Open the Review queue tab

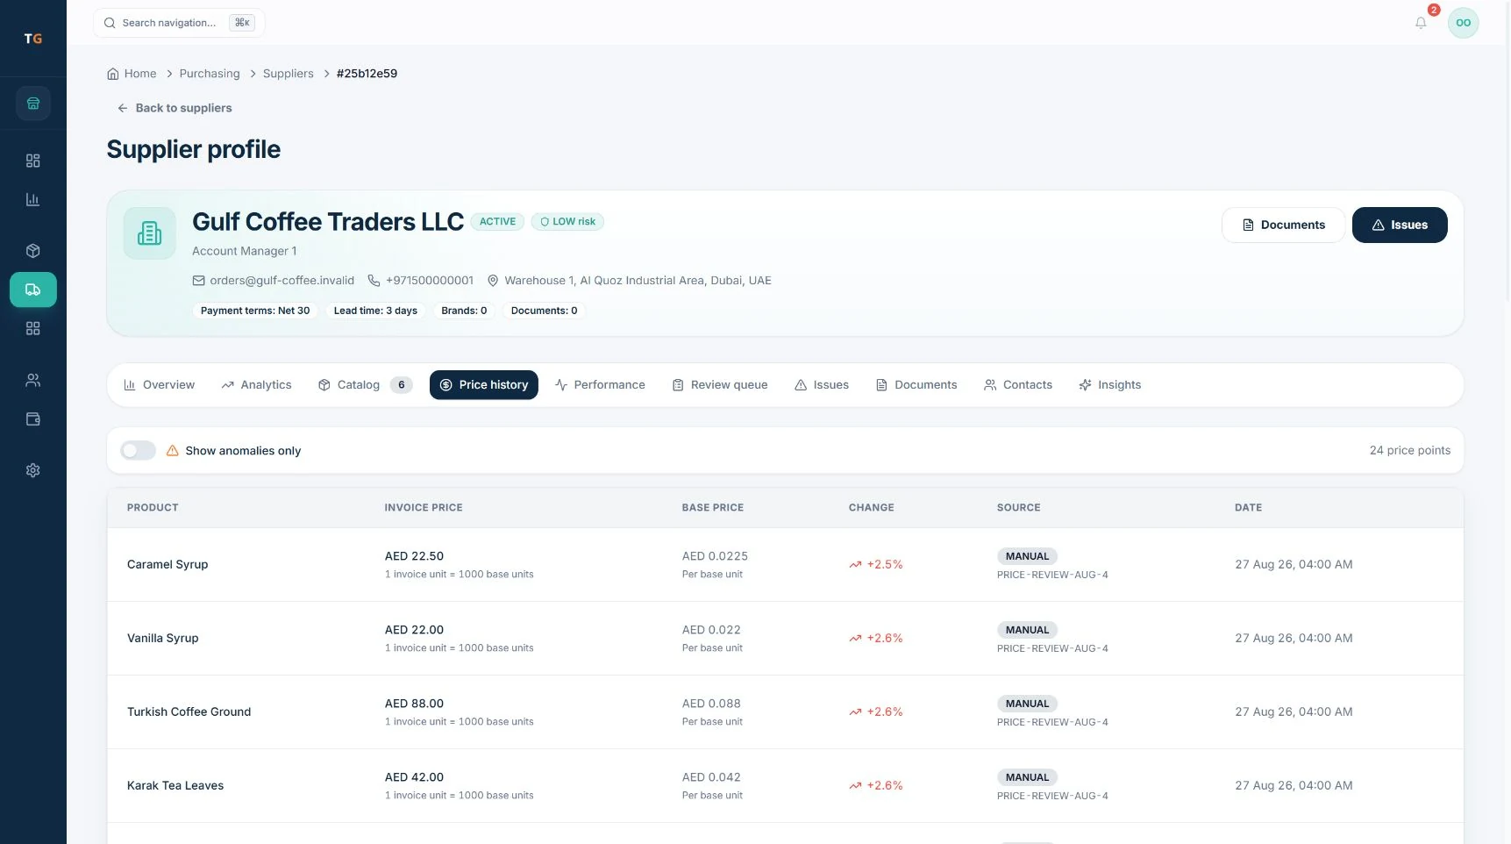click(720, 385)
